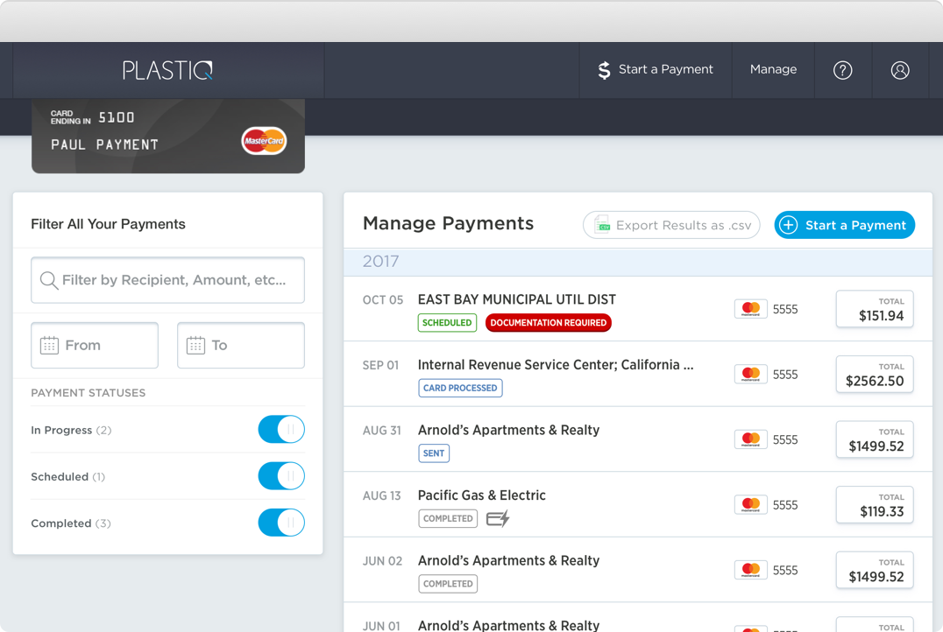
Task: Click the calendar icon in From field
Action: (x=49, y=345)
